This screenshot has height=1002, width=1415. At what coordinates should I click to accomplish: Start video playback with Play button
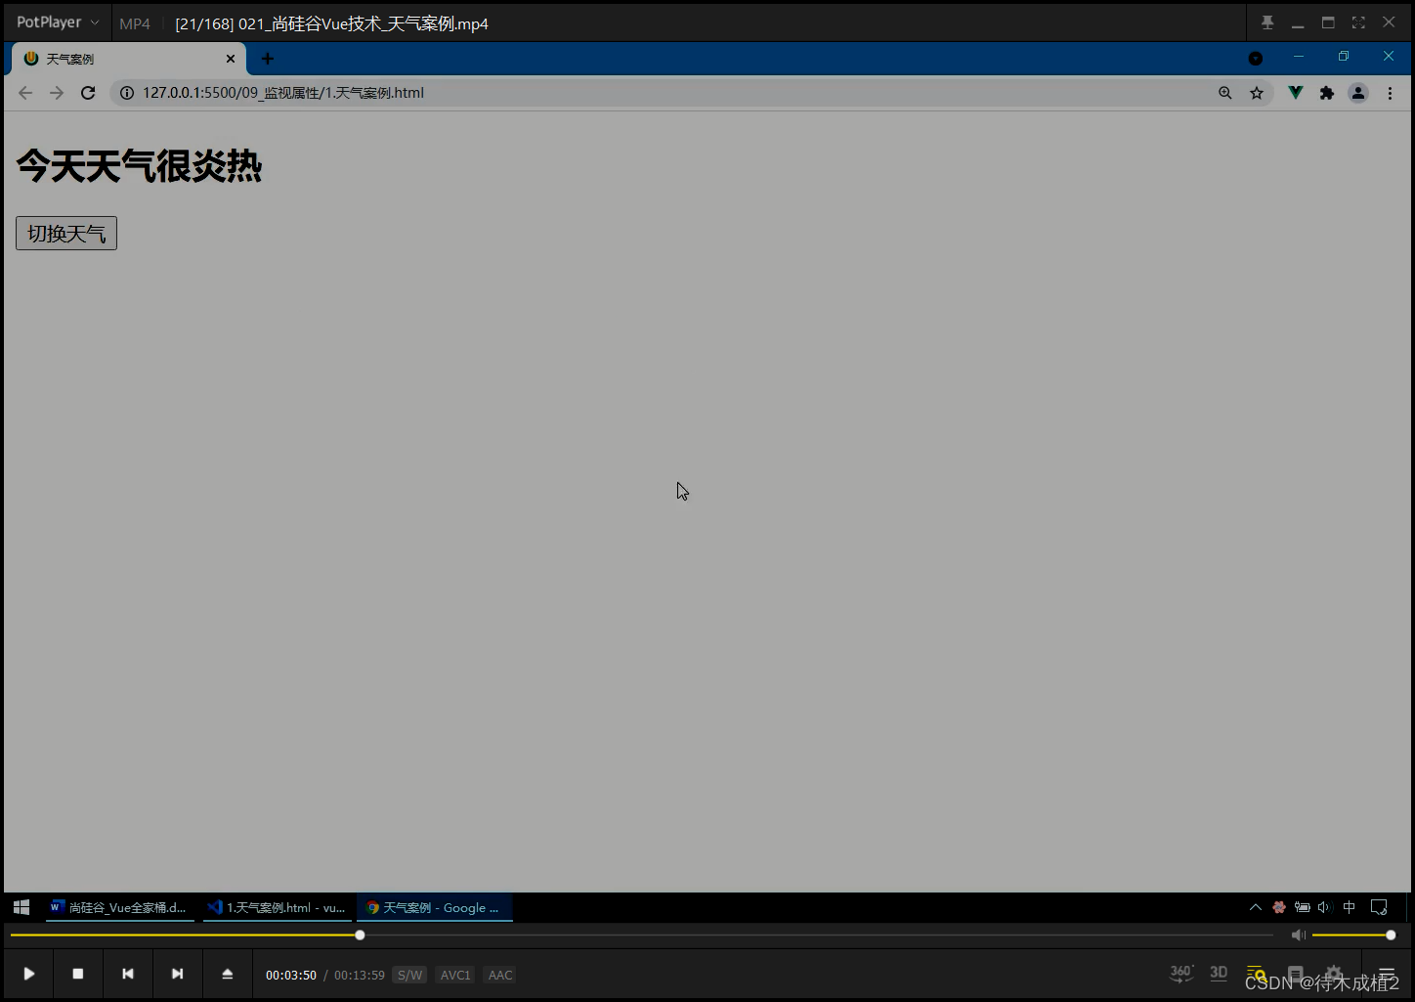pos(29,974)
